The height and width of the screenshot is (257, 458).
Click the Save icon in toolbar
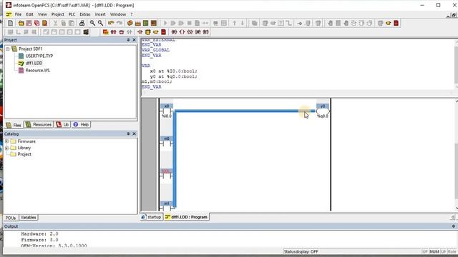(29, 23)
